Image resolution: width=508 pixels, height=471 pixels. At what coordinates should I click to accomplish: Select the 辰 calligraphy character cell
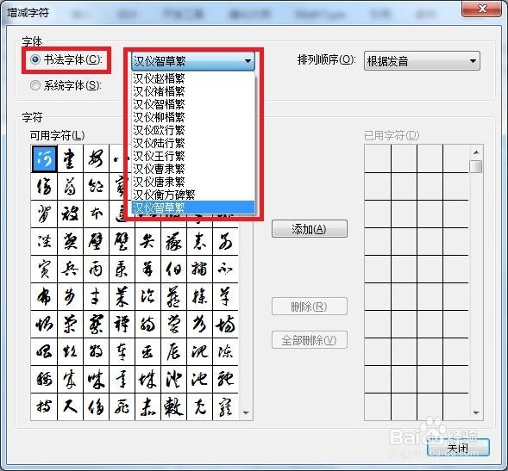click(173, 352)
